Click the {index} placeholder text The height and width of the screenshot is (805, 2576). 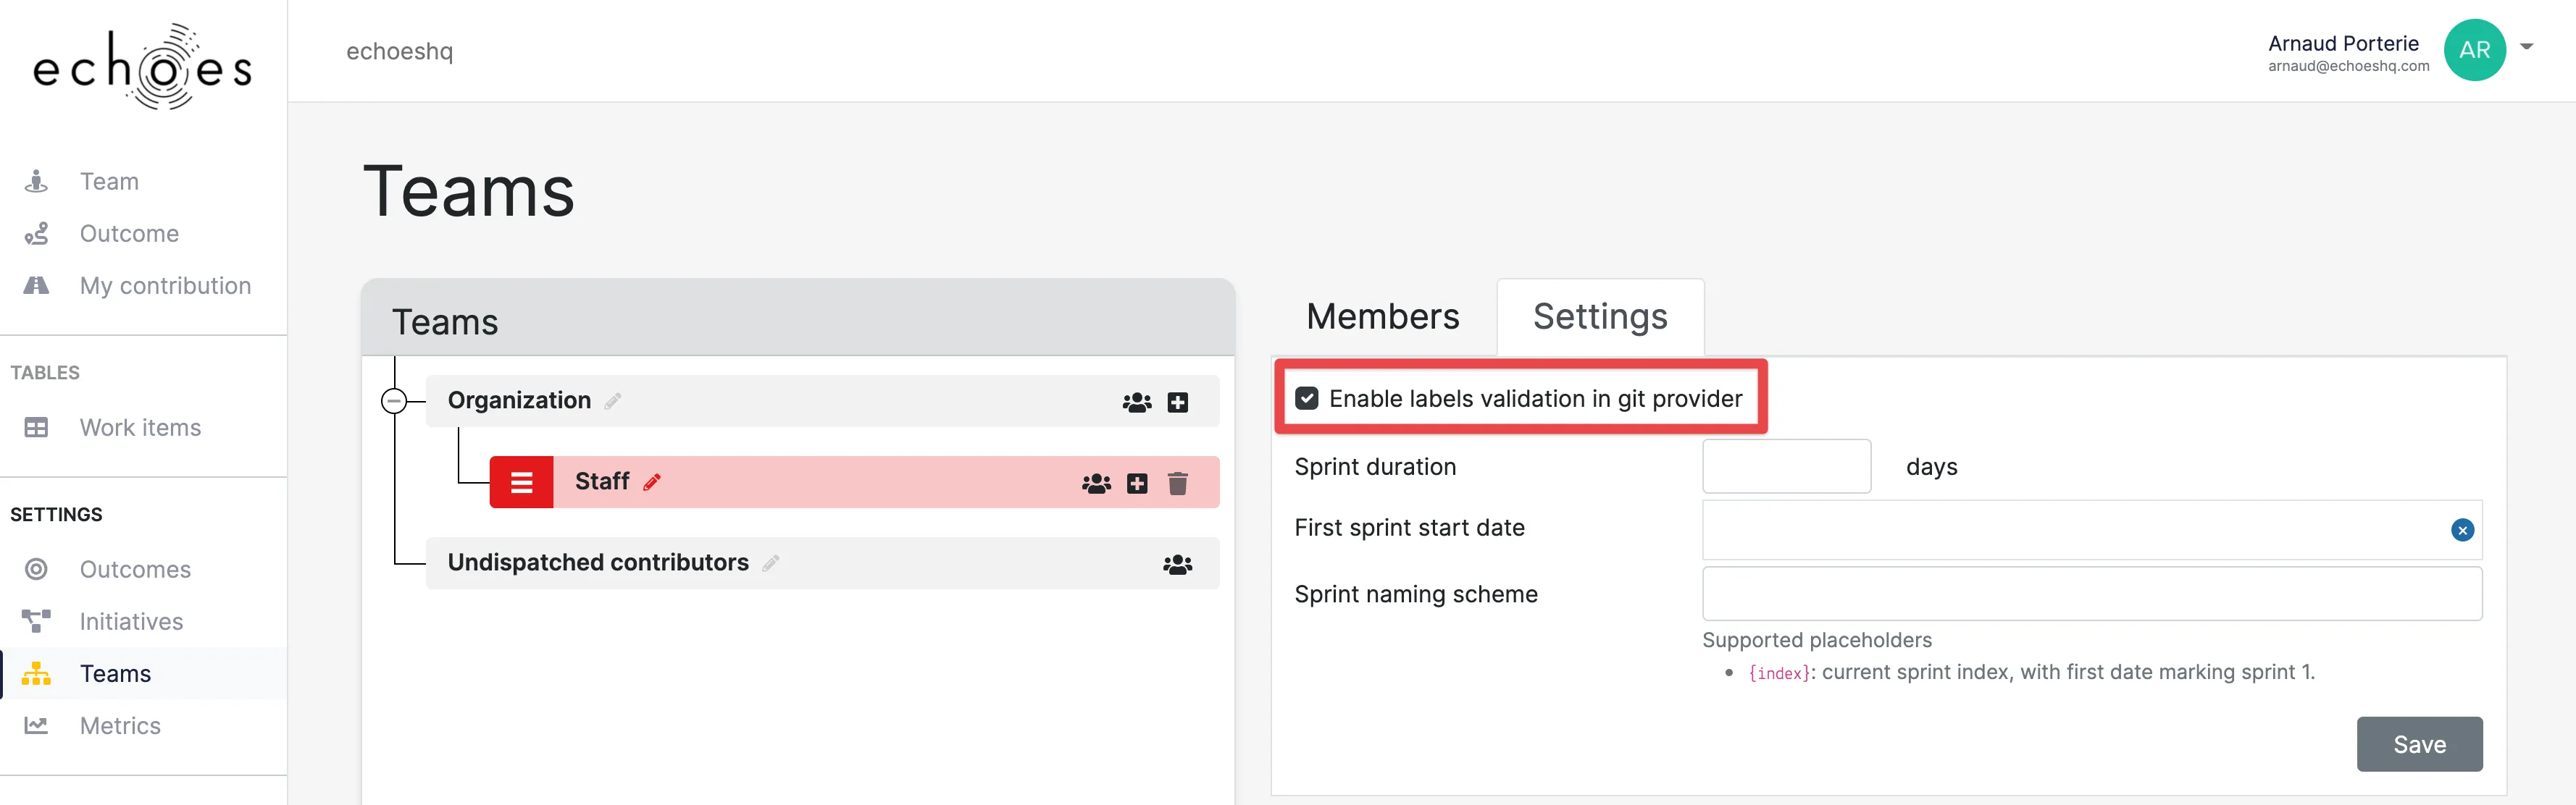(x=1778, y=673)
